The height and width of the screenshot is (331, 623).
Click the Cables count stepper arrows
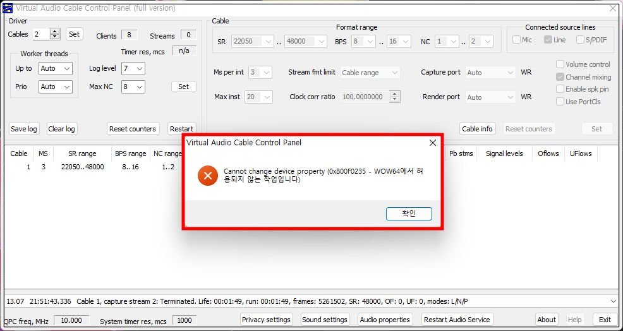pyautogui.click(x=55, y=34)
